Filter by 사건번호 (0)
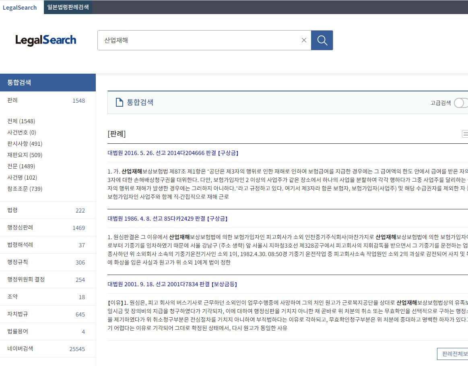Viewport: 468px width, 366px height. pyautogui.click(x=21, y=132)
